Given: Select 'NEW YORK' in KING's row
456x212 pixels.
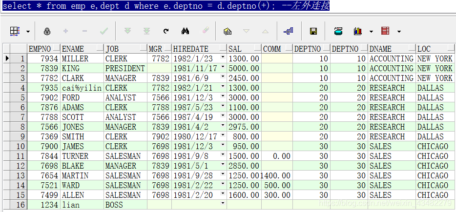Looking at the screenshot, I should pos(435,68).
